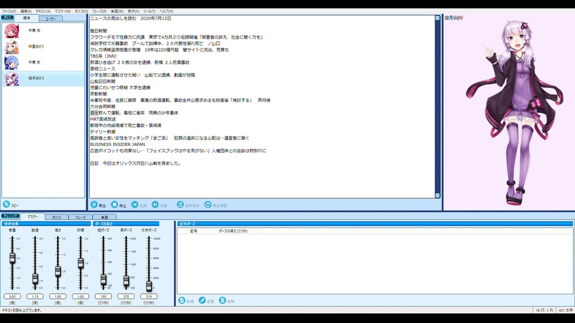
Task: Click the long pause field 370
Action: click(126, 296)
